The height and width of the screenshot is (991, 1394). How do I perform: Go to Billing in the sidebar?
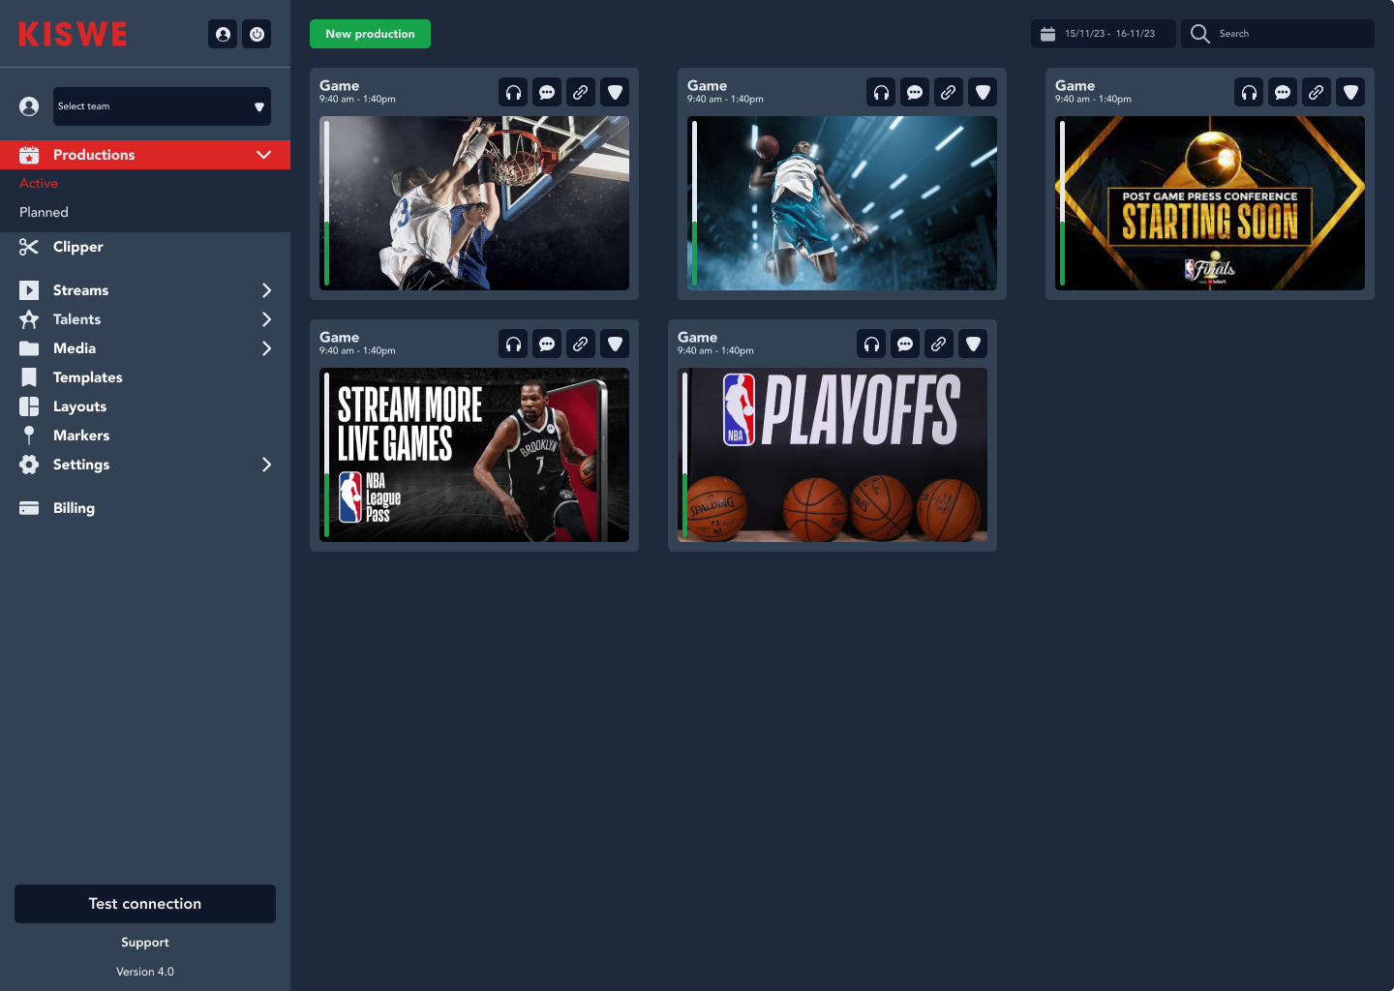pyautogui.click(x=74, y=508)
